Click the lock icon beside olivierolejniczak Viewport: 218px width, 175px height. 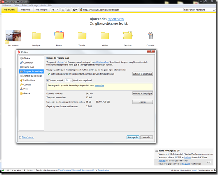[215, 170]
